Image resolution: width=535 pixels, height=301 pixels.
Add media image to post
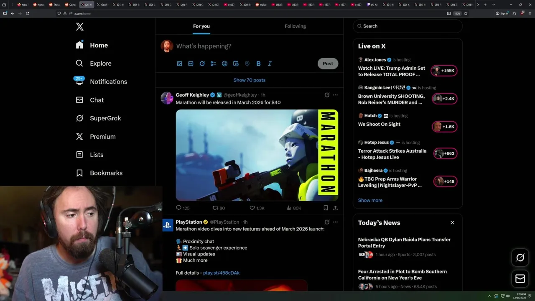[x=179, y=64]
